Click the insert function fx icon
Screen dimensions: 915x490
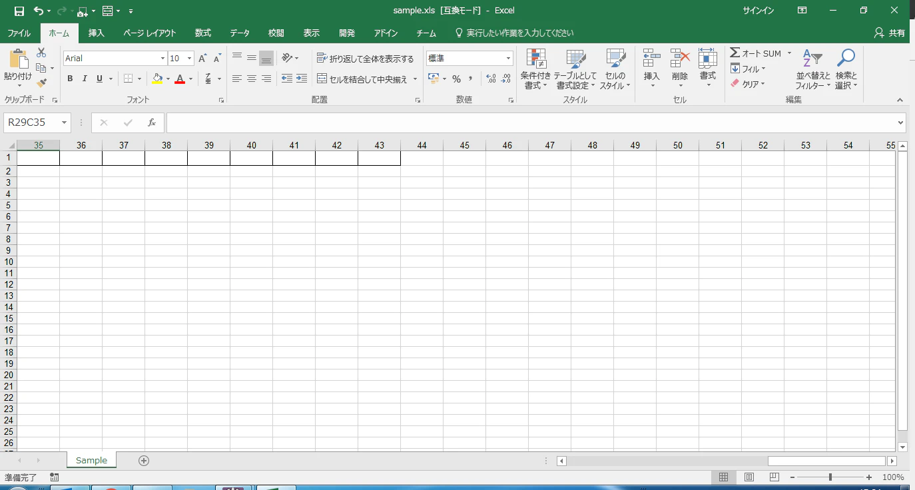pos(152,122)
